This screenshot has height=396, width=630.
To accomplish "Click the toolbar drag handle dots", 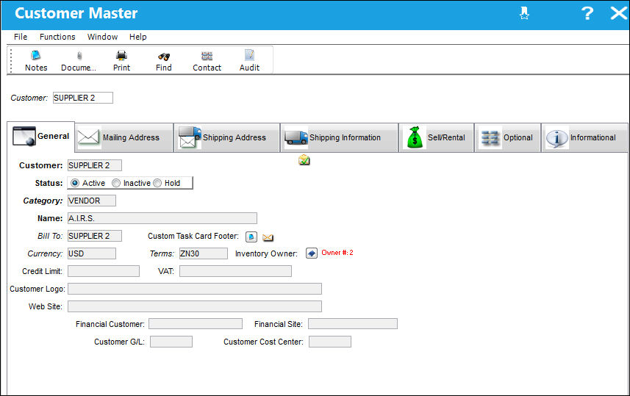I will click(11, 61).
